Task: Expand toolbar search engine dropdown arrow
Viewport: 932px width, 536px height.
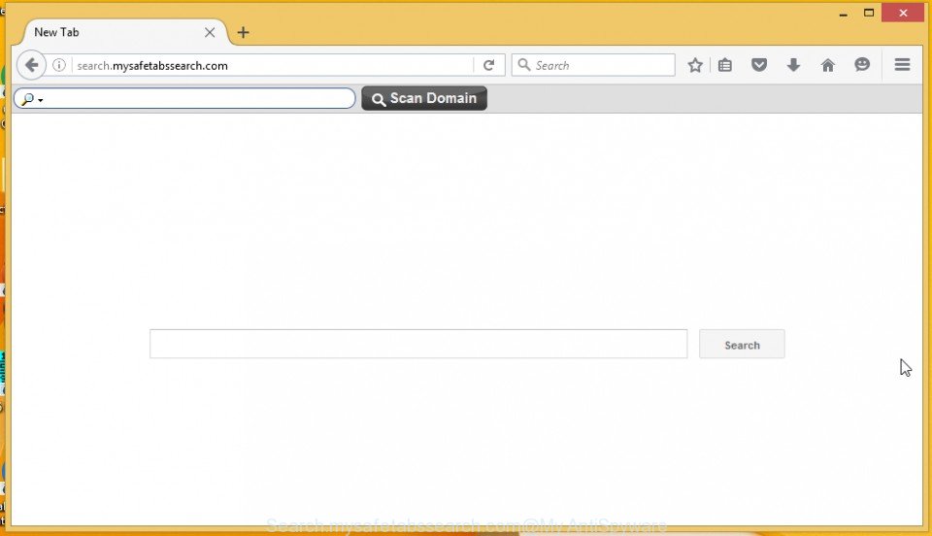Action: 41,100
